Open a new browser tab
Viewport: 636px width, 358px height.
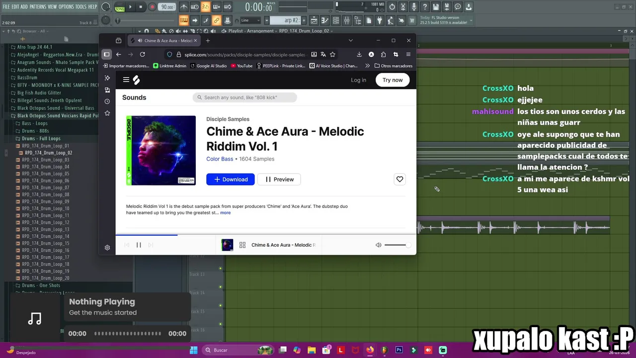208,41
